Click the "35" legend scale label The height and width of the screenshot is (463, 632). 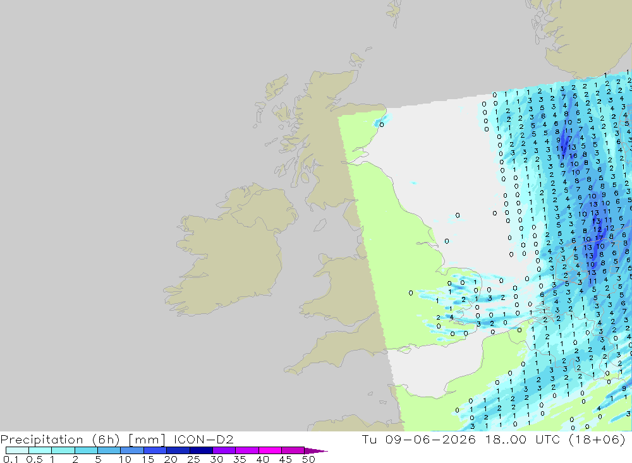point(240,459)
